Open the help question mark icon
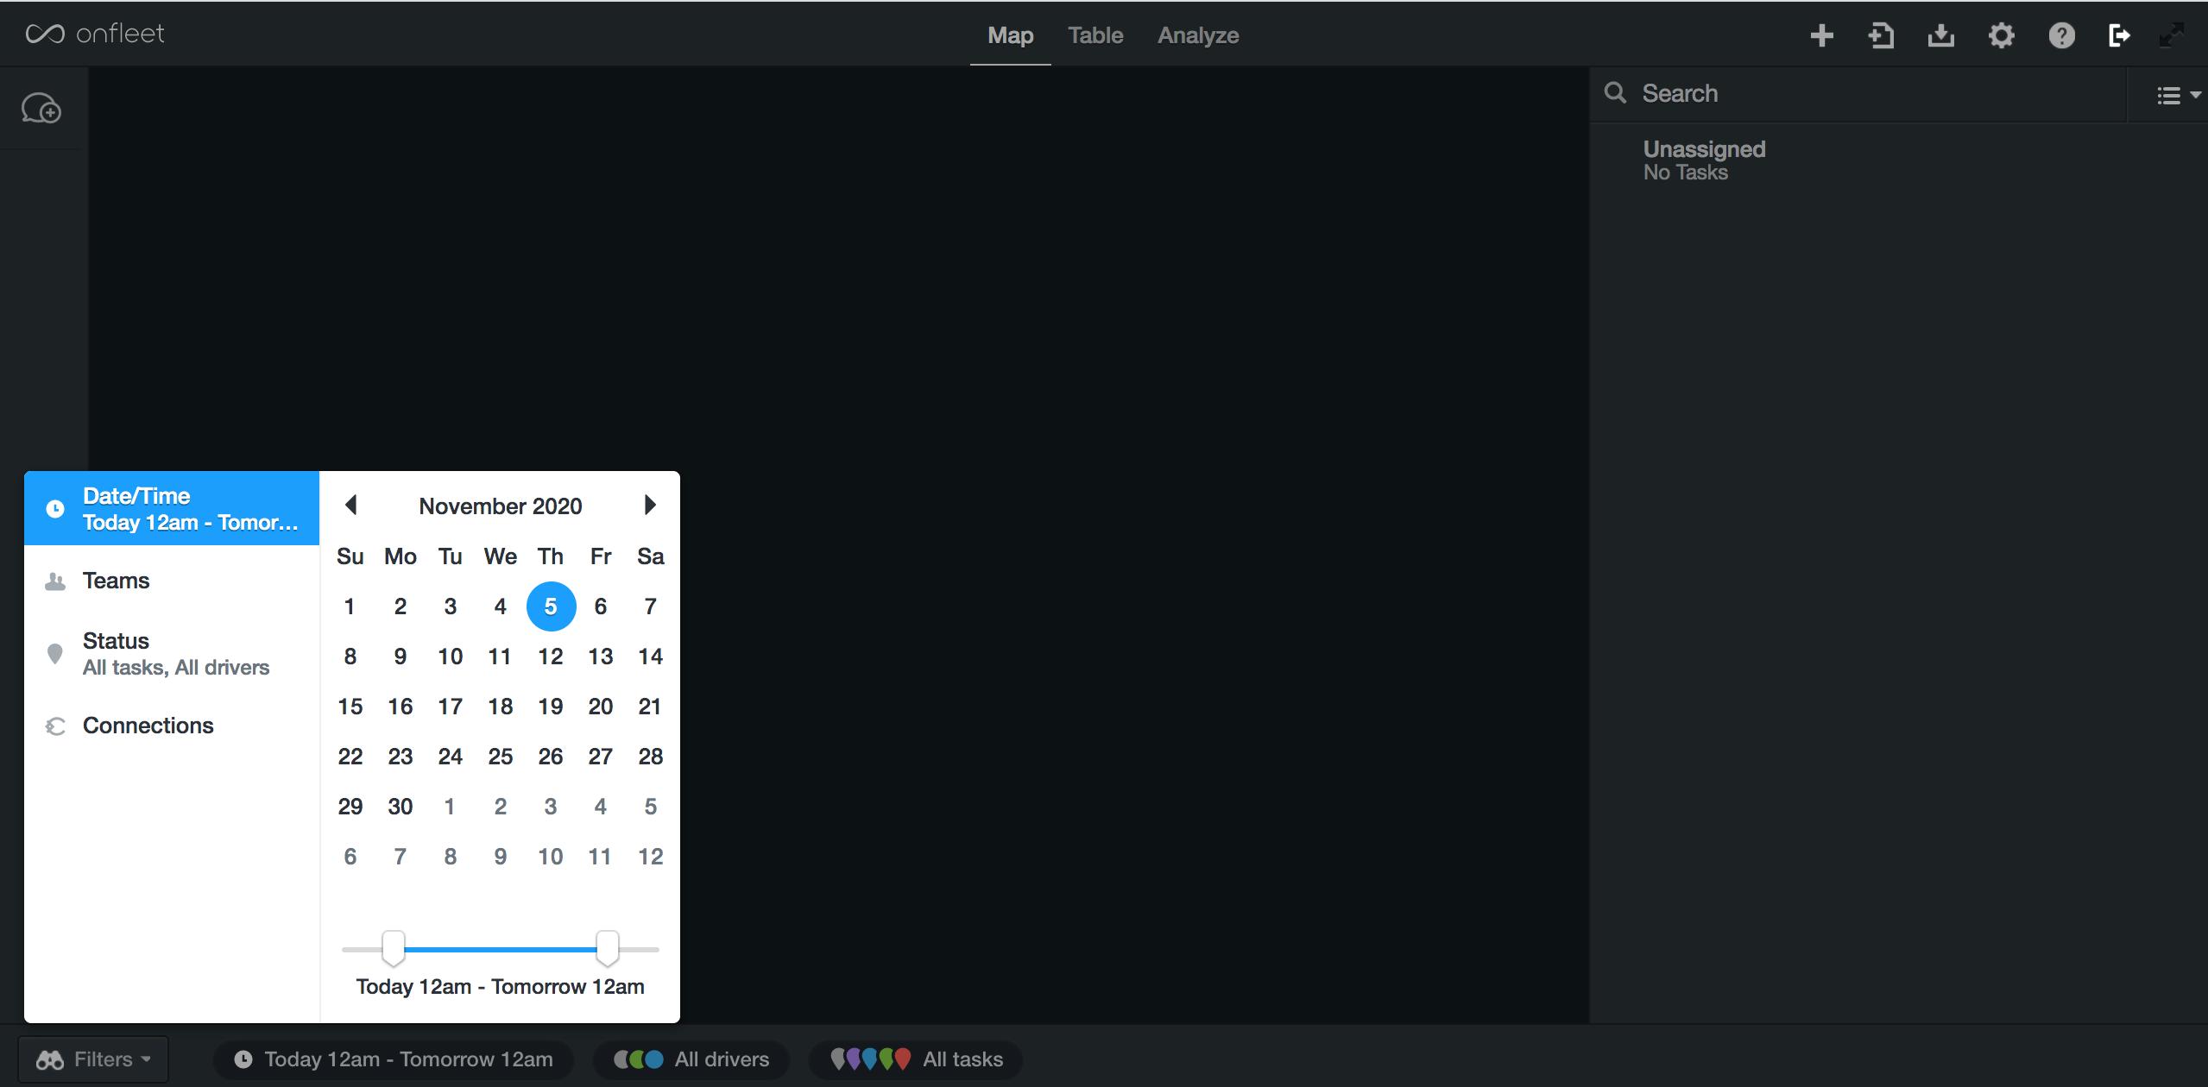Screen dimensions: 2208x1087 pos(2061,35)
